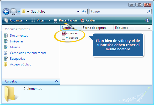
Task: Click the greyed Forward arrow button
Action: click(13, 12)
